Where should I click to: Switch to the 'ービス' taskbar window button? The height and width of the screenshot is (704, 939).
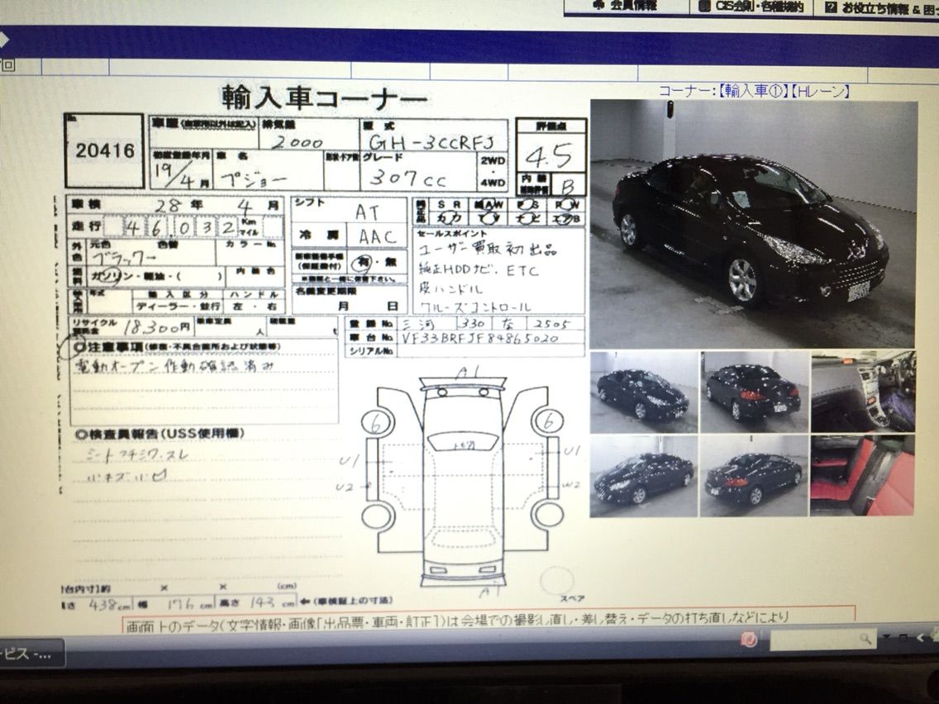[x=30, y=654]
